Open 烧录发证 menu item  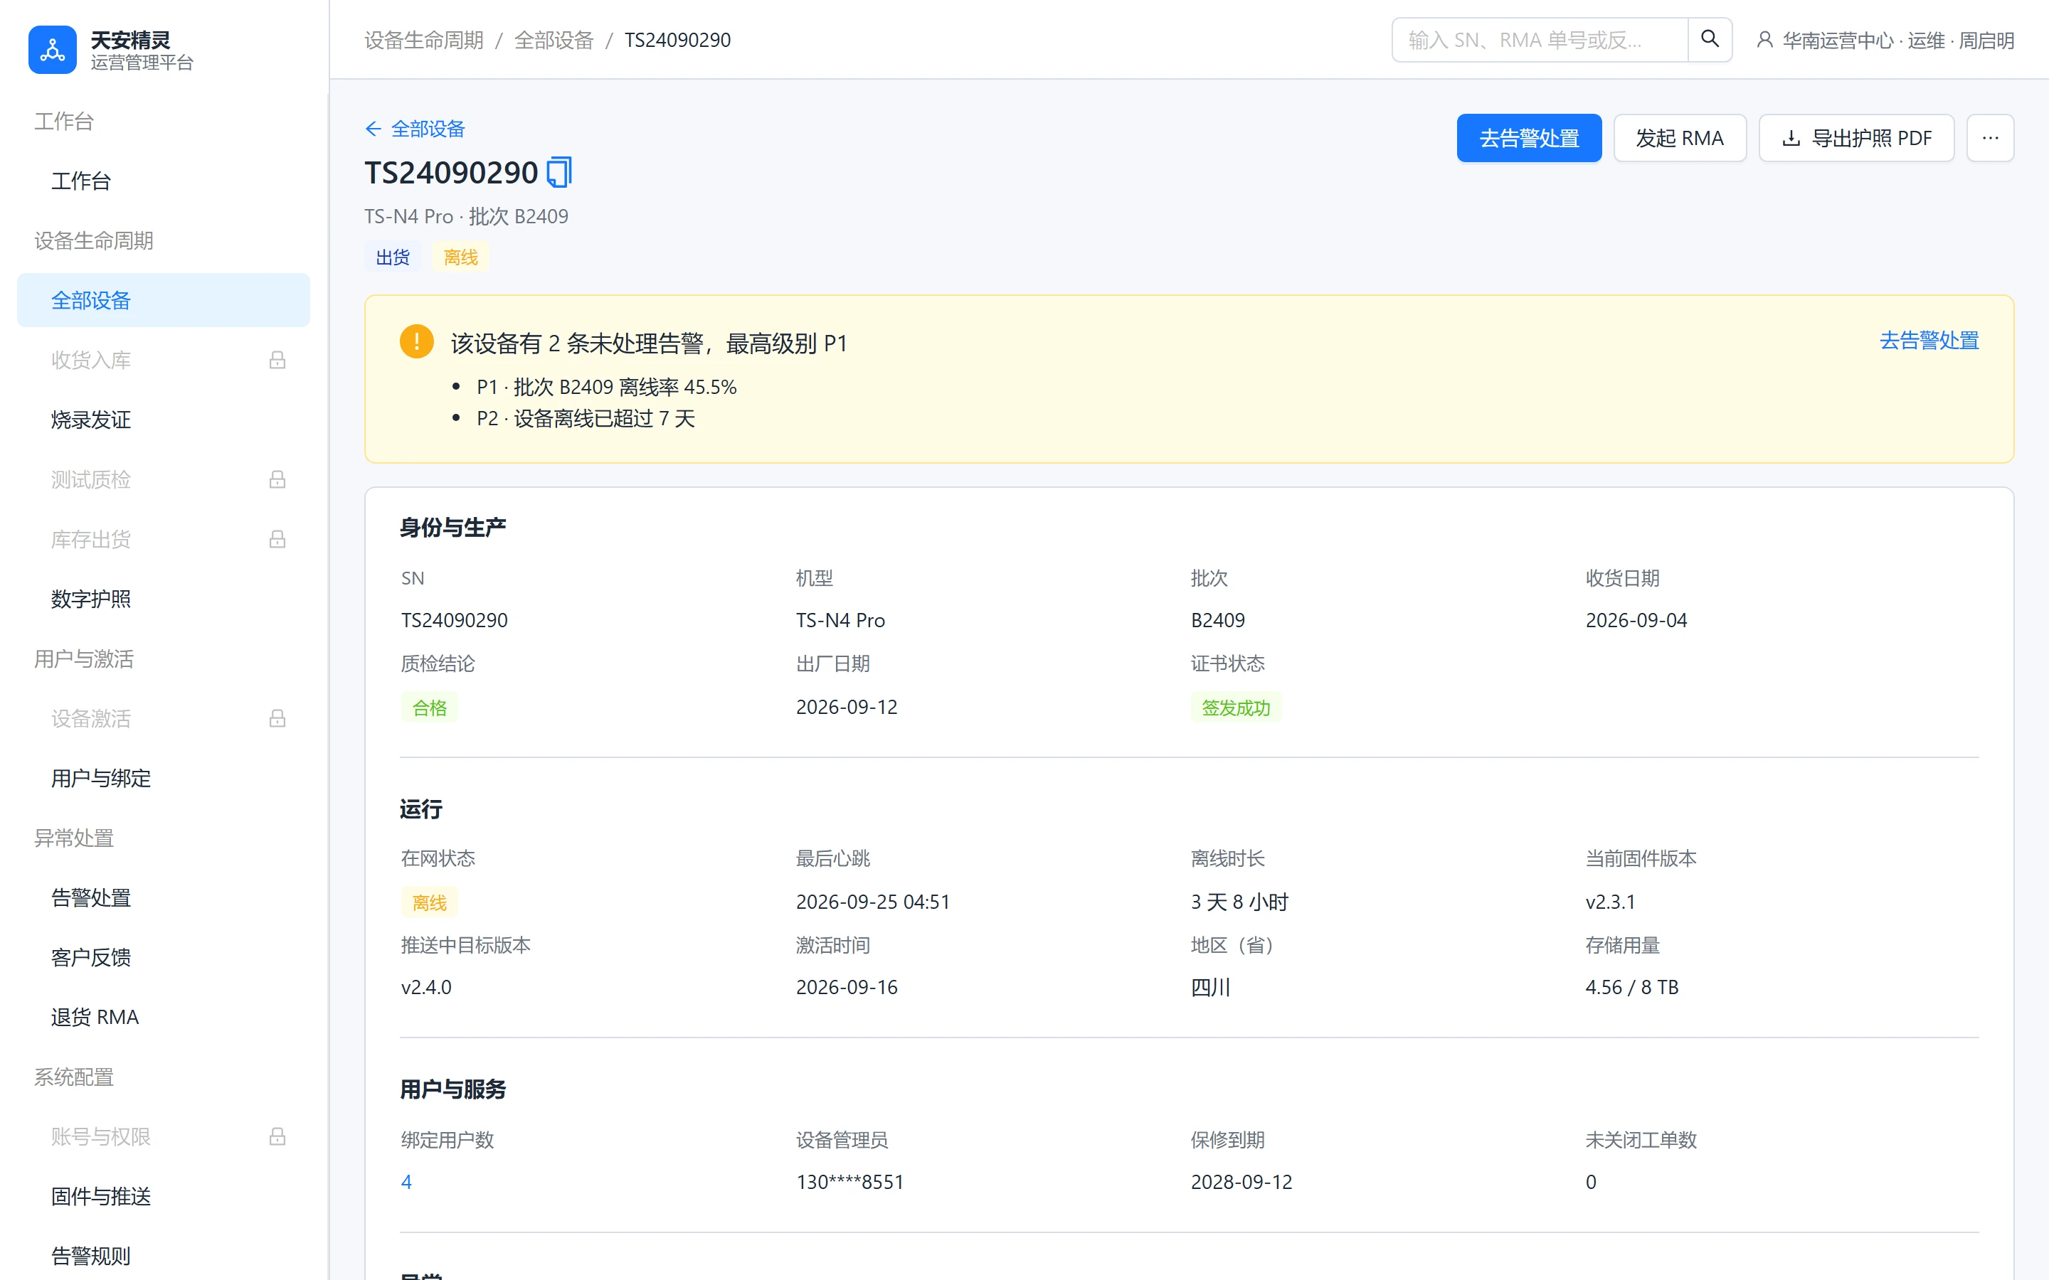pyautogui.click(x=164, y=420)
